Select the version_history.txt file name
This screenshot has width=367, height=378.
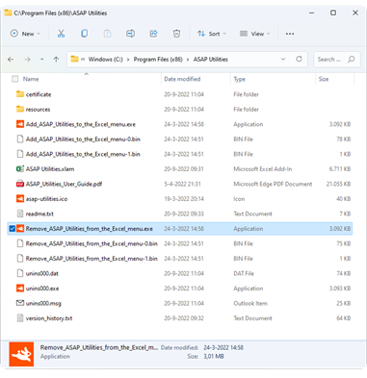tap(49, 318)
